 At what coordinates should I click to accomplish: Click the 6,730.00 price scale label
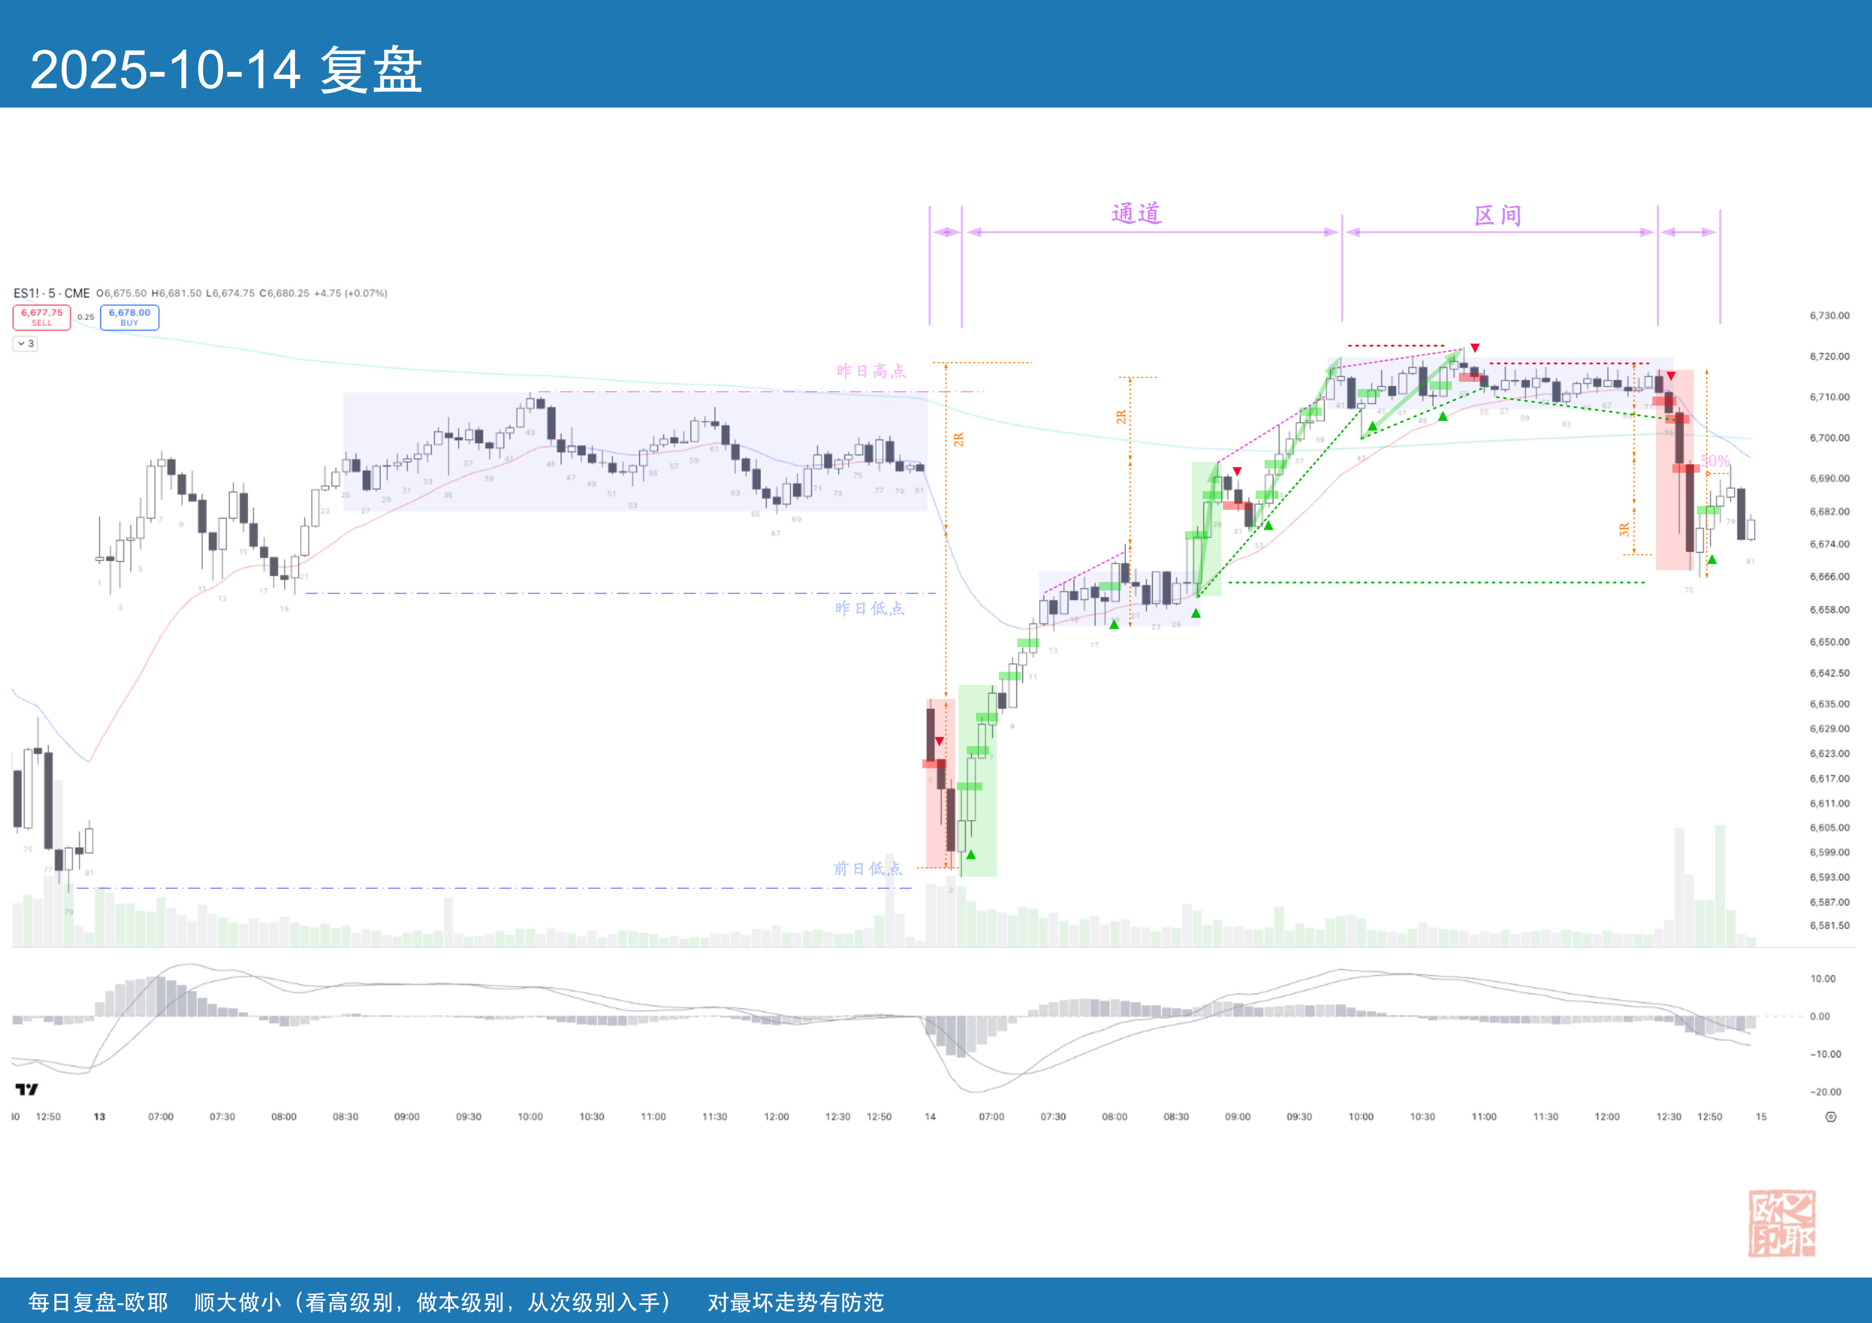tap(1830, 315)
